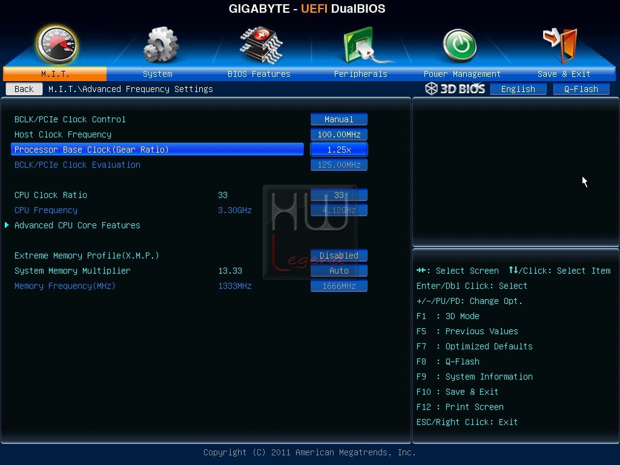Click the +/-/PU/PD: Change Opt. line
The image size is (620, 465).
click(x=469, y=302)
